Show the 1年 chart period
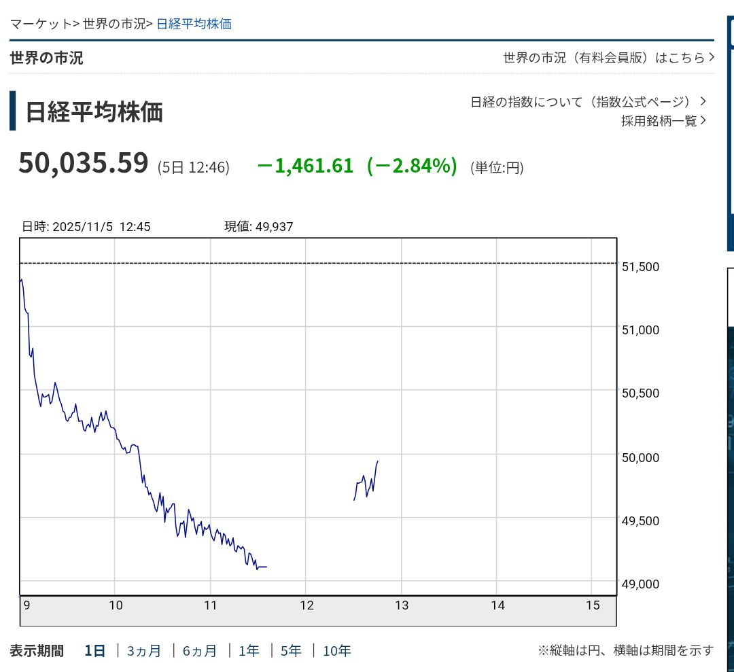 click(x=249, y=651)
